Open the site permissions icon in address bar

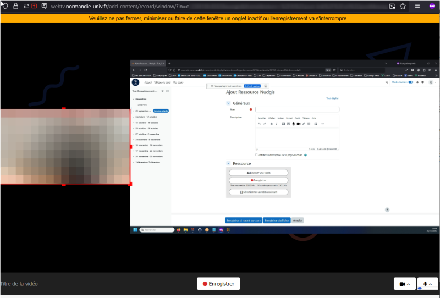point(26,6)
